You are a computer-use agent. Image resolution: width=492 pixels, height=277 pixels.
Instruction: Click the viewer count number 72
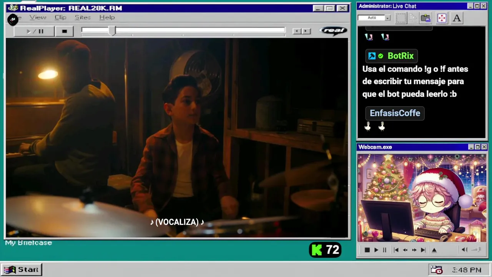click(332, 250)
